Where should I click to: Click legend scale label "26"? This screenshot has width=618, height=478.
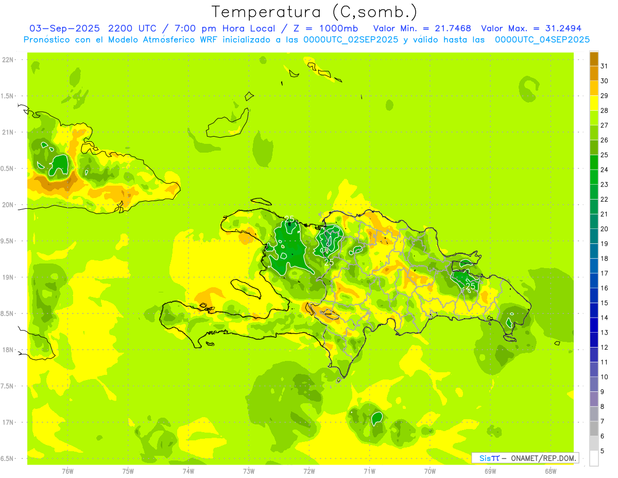[x=605, y=140]
